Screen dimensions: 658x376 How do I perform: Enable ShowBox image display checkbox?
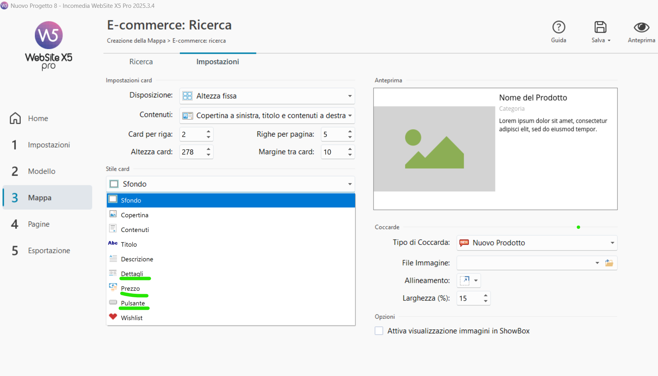379,331
